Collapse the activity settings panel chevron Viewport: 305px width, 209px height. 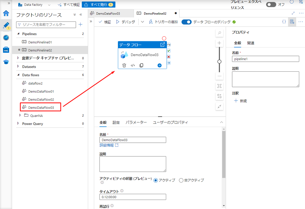click(x=221, y=122)
